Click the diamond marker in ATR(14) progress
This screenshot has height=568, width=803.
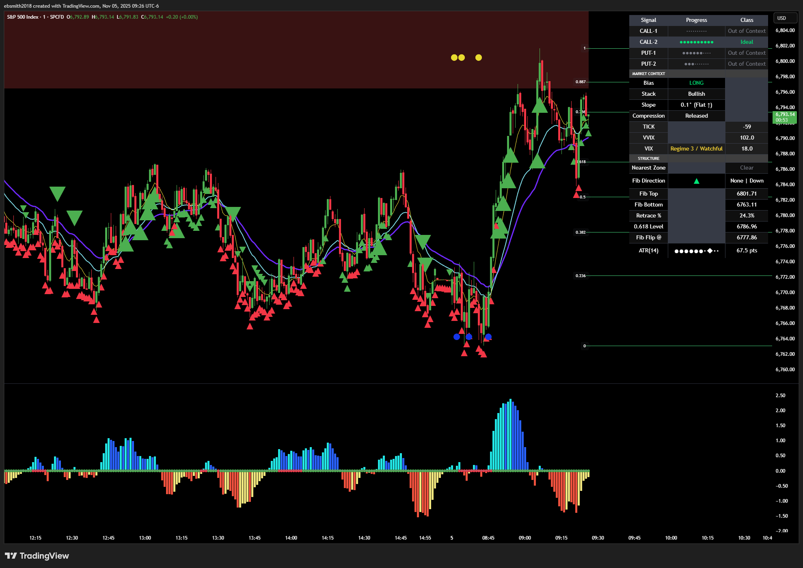[710, 251]
